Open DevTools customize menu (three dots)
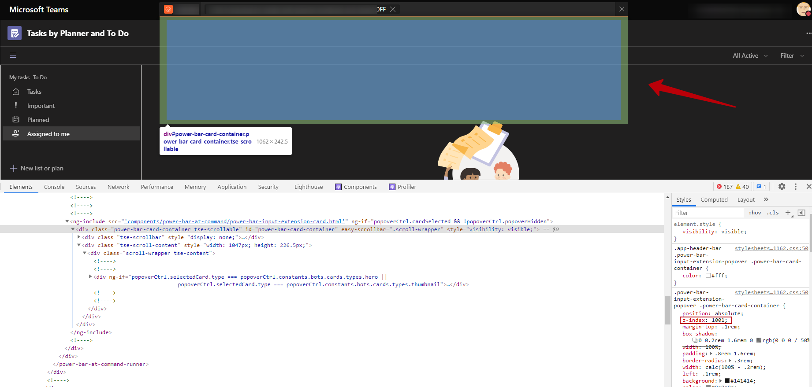 pyautogui.click(x=796, y=187)
